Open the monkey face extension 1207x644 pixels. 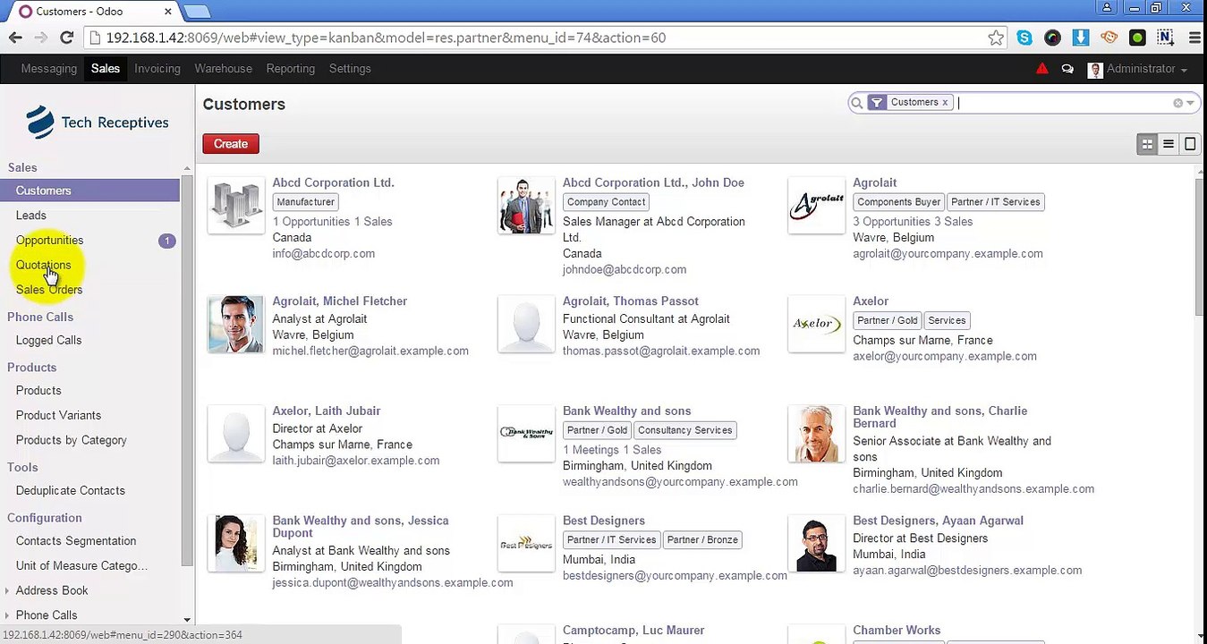[x=1109, y=38]
